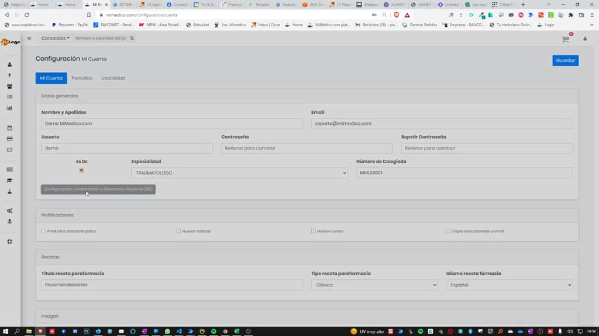Open the envelope mail sidebar icon
This screenshot has width=599, height=336.
pyautogui.click(x=9, y=150)
